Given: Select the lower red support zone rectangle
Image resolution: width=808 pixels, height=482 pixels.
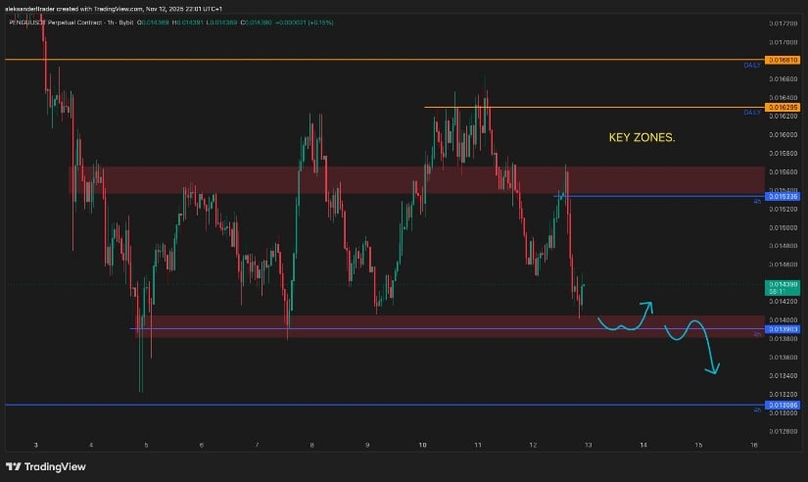Looking at the screenshot, I should [392, 326].
